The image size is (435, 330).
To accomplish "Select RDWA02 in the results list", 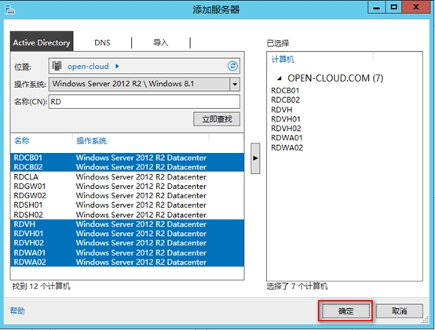I will 127,262.
